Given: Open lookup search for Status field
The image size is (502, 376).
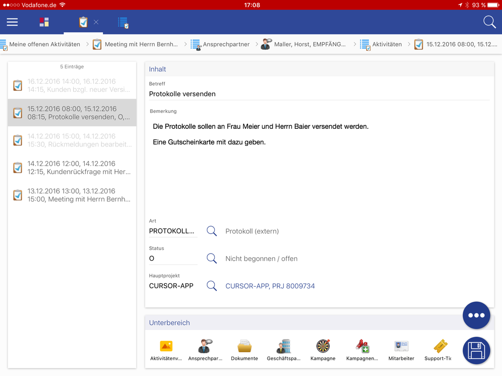Looking at the screenshot, I should [x=212, y=259].
